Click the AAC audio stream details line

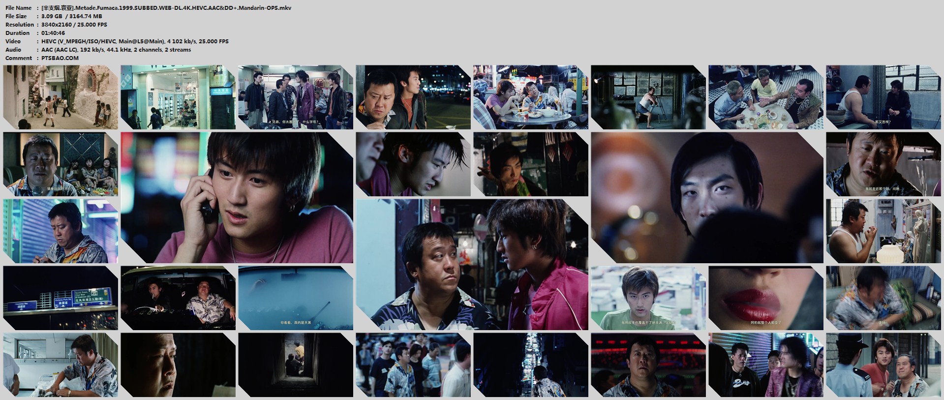[116, 50]
